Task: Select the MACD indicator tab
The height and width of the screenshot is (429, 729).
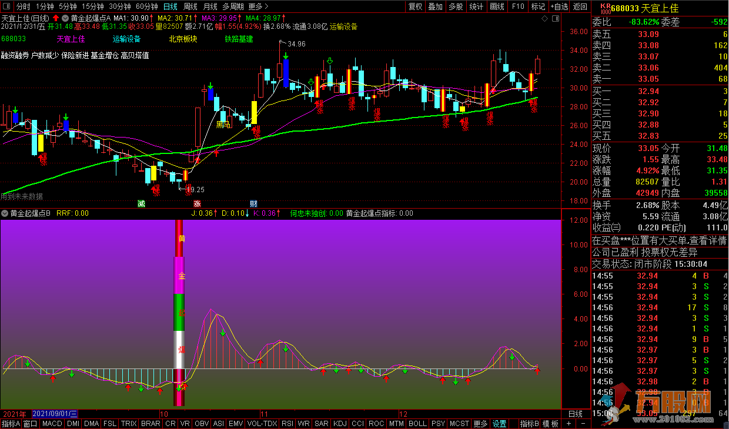Action: pos(52,424)
